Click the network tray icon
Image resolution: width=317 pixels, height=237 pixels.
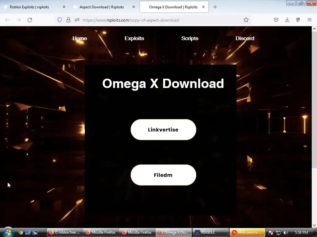pos(278,233)
